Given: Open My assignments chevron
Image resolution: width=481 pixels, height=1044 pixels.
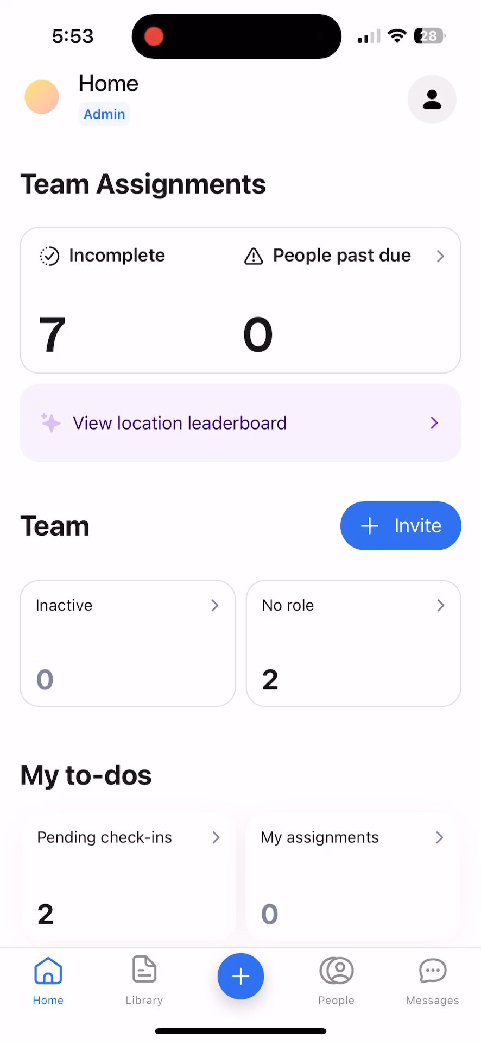Looking at the screenshot, I should click(440, 837).
